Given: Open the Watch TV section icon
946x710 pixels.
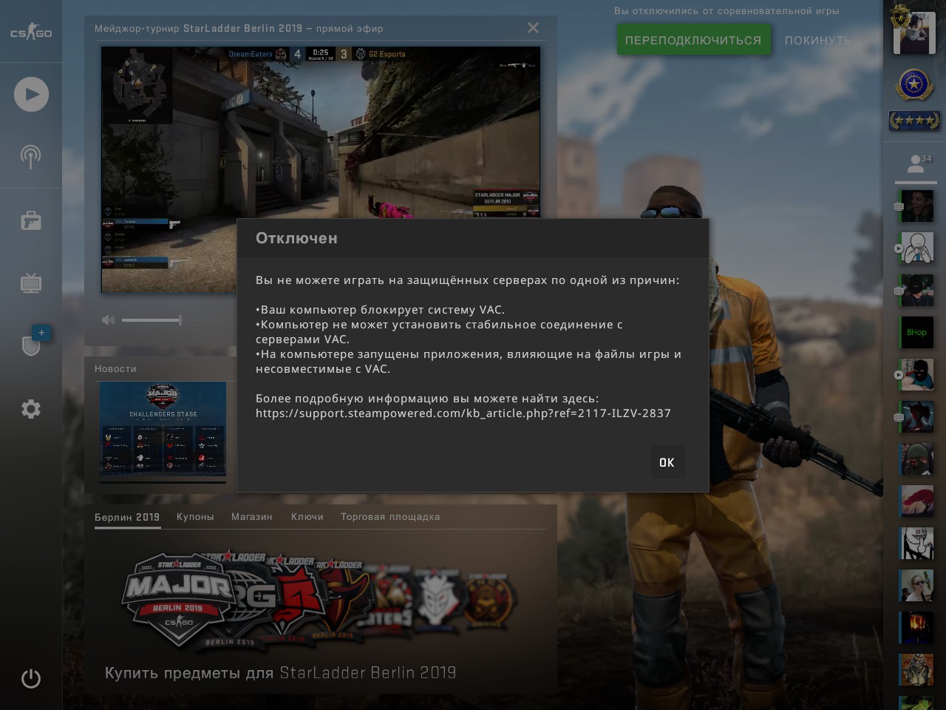Looking at the screenshot, I should point(31,283).
